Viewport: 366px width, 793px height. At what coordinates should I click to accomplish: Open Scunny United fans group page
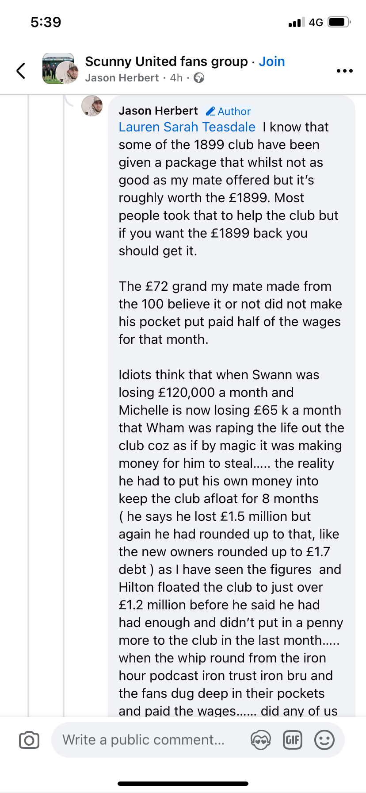[166, 62]
